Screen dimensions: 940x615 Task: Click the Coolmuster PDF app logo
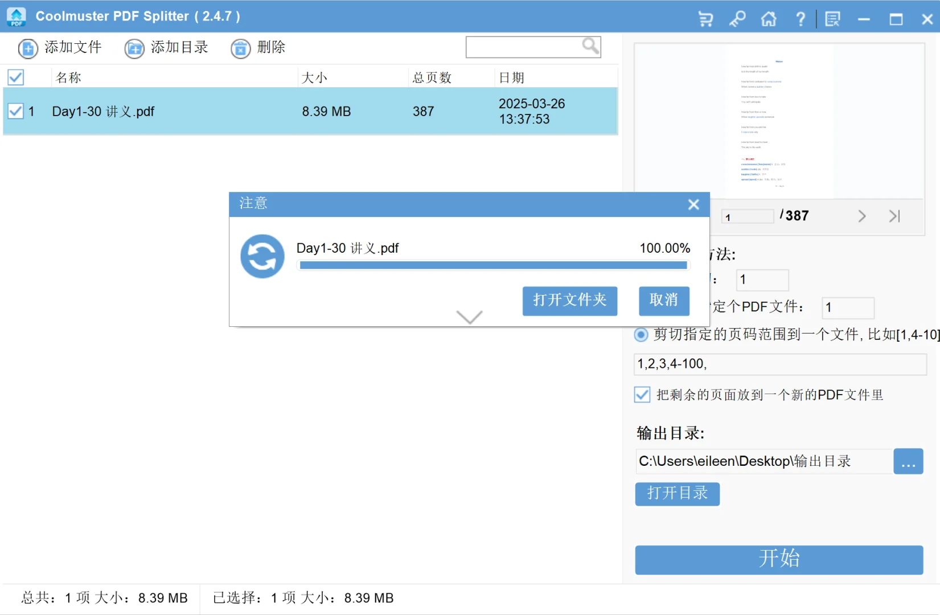[x=17, y=17]
